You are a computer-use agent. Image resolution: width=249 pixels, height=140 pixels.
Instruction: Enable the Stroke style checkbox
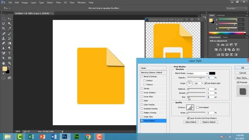click(x=142, y=88)
